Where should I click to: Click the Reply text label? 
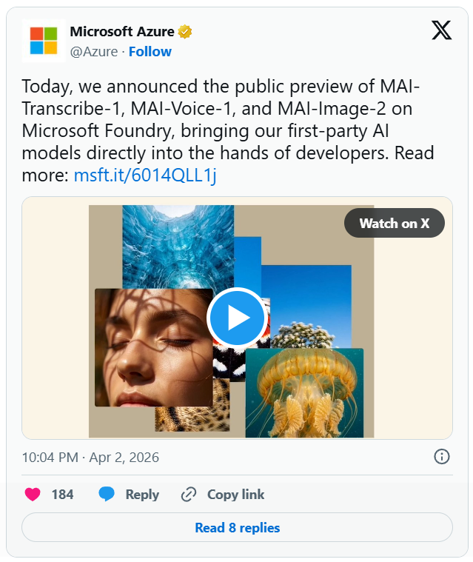pos(142,495)
